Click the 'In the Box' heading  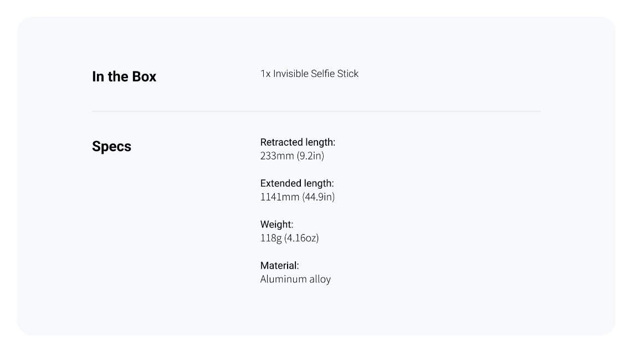tap(124, 76)
